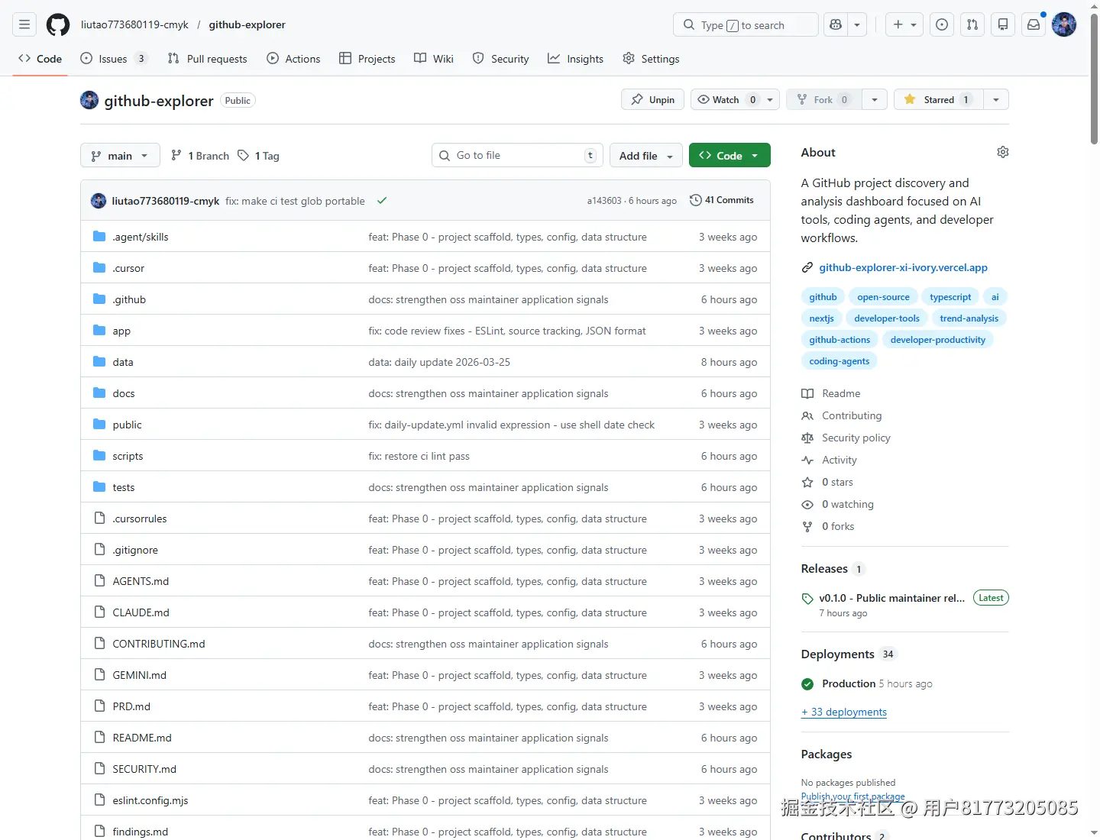Click the Go to file search box
This screenshot has height=840, width=1100.
pyautogui.click(x=517, y=155)
